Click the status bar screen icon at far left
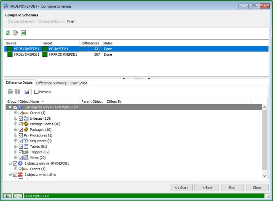273x201 pixels. pos(7,196)
